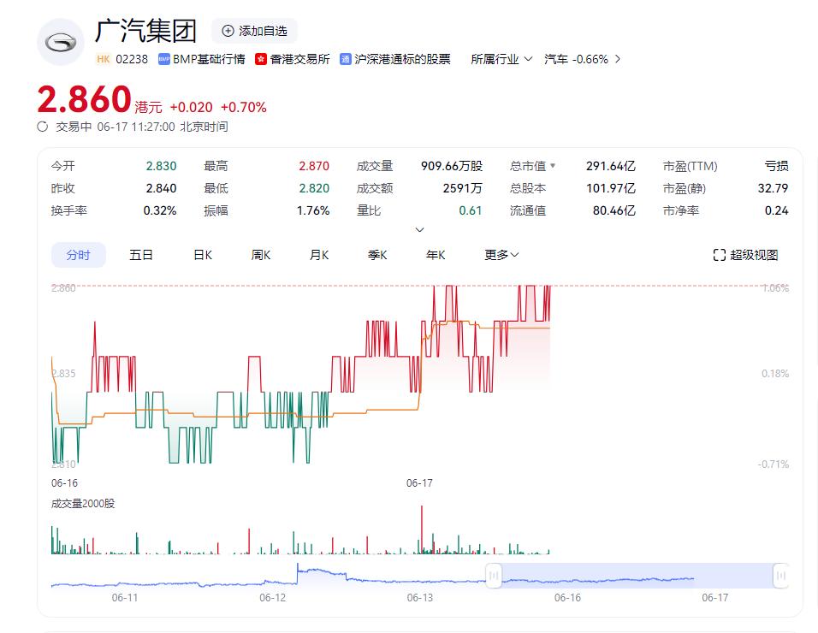Click the 今开 value 2.830
818x633 pixels.
tap(161, 166)
